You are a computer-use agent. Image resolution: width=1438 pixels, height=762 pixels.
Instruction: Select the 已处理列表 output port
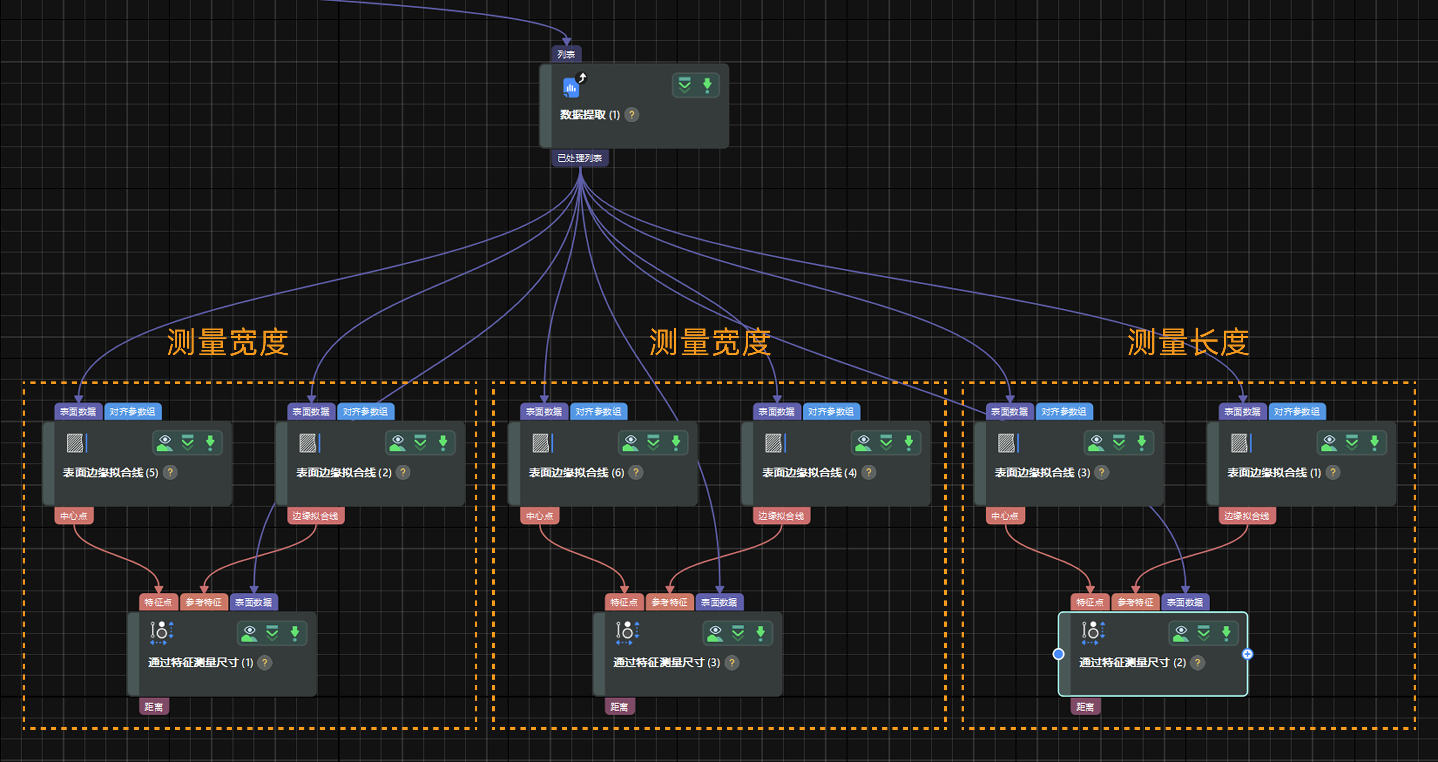point(580,158)
